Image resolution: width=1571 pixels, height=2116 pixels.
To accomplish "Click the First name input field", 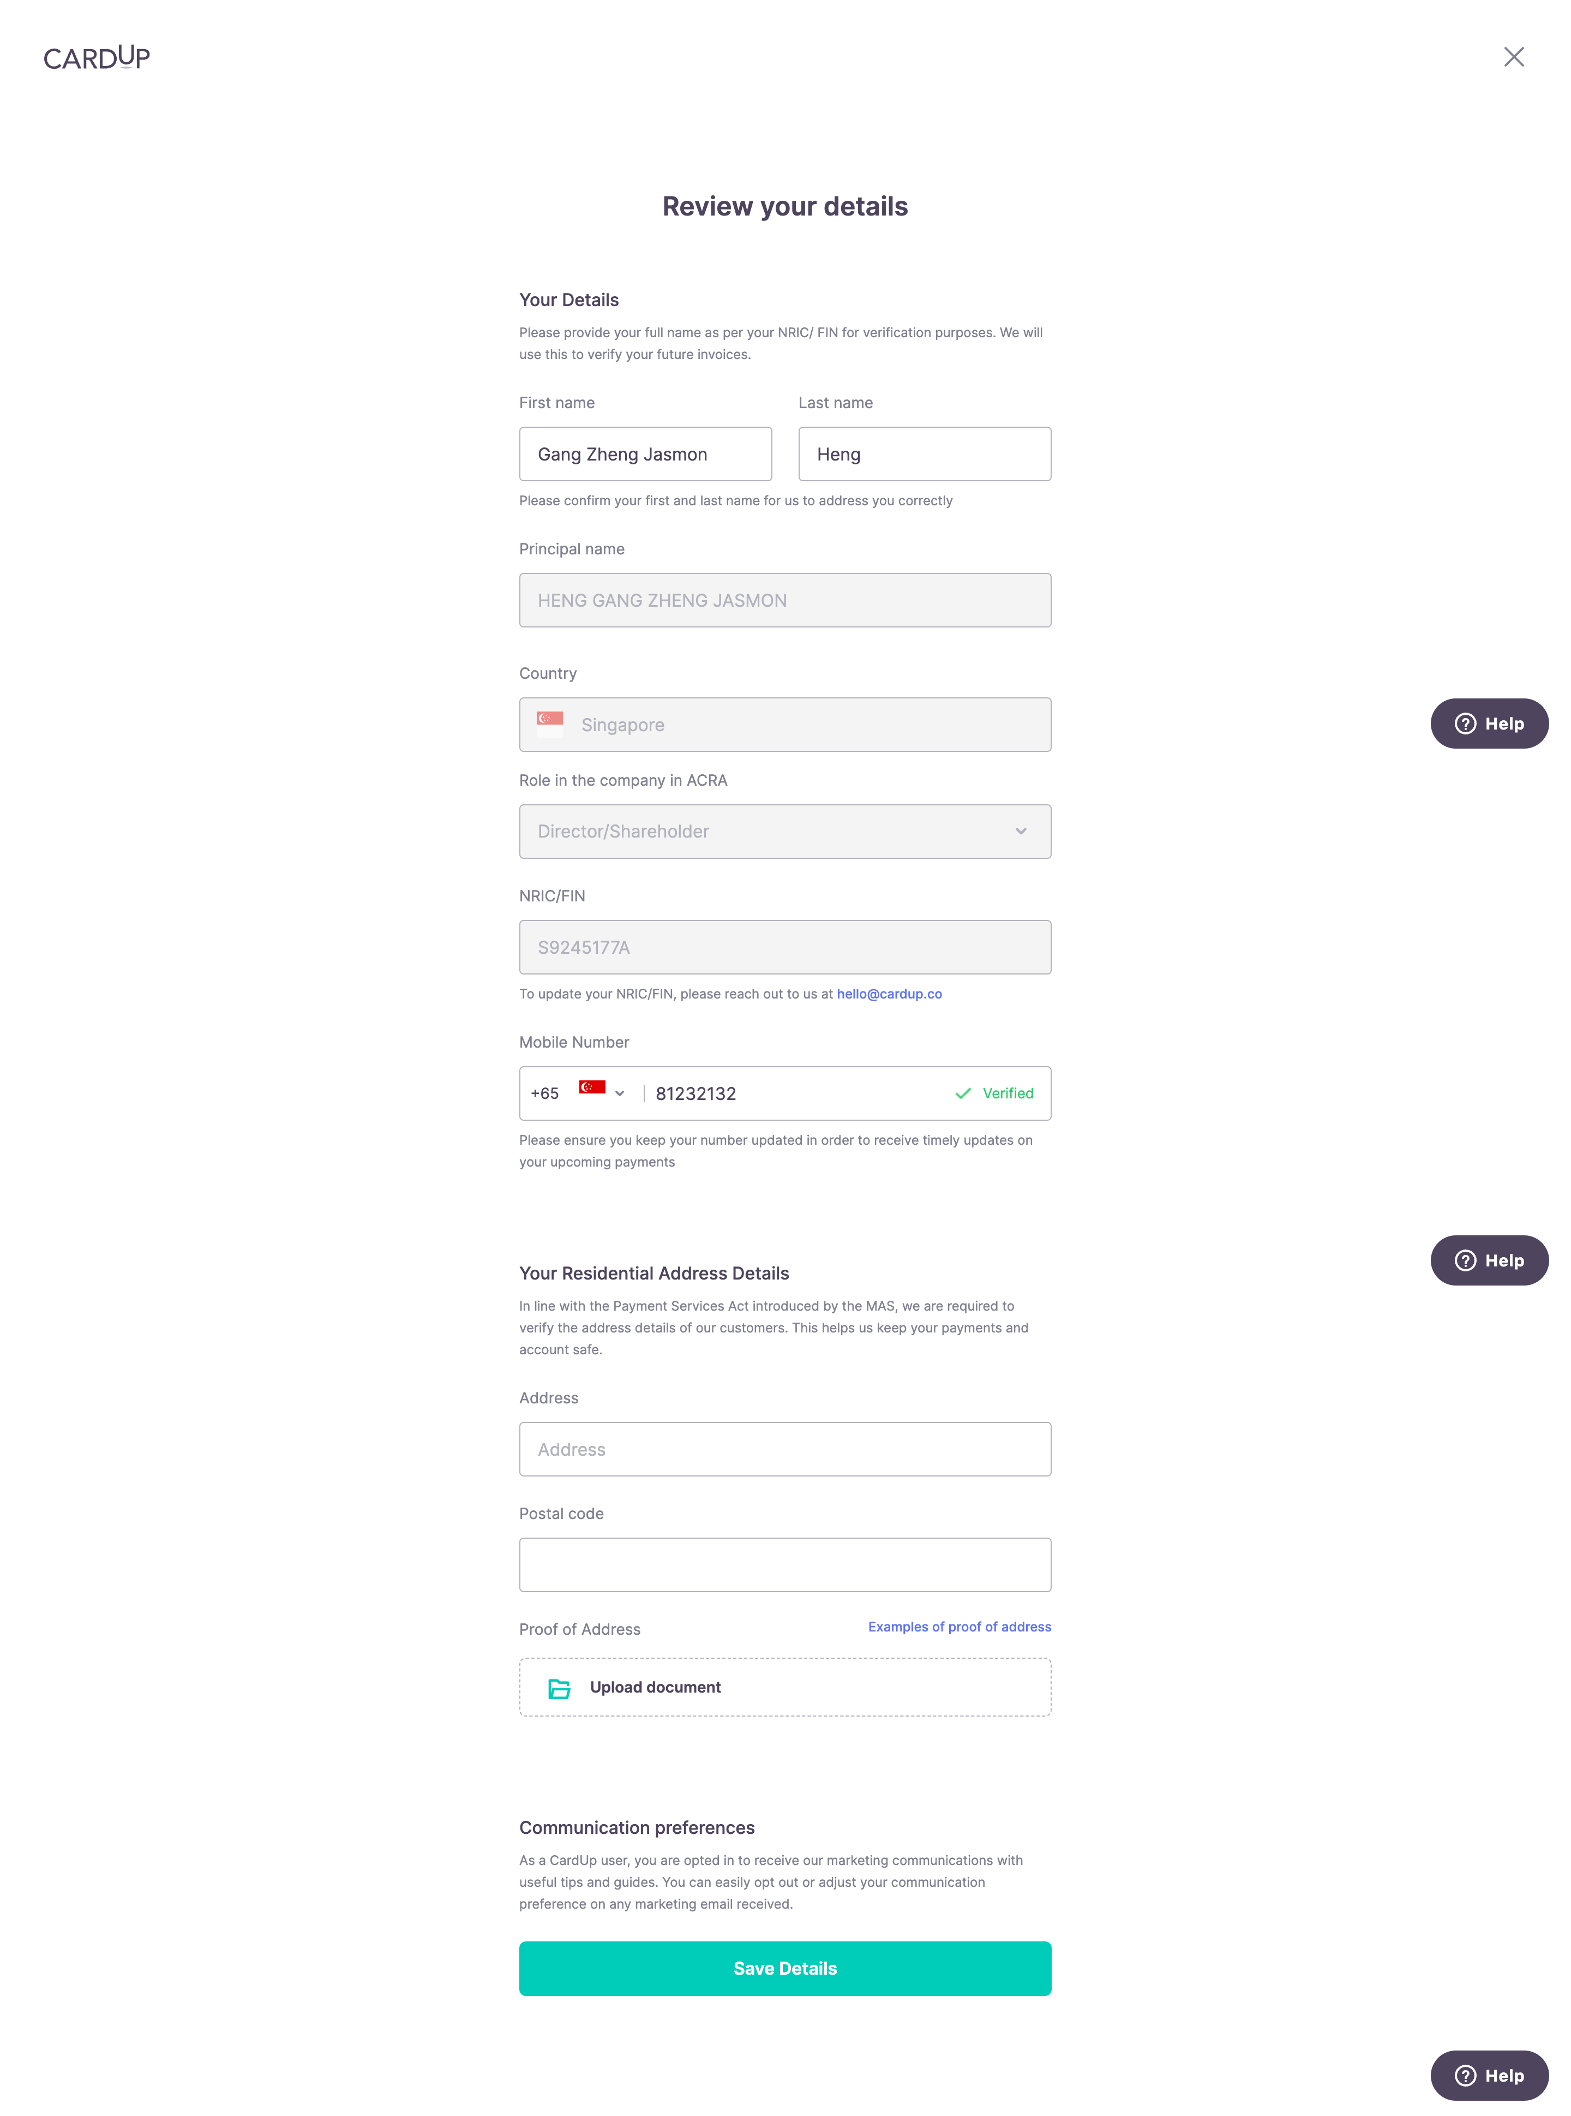I will [645, 453].
